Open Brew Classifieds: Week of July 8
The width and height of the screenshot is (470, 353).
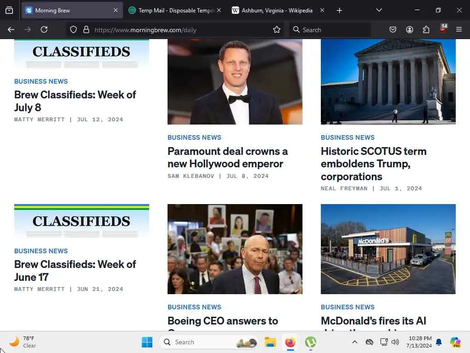(x=75, y=101)
